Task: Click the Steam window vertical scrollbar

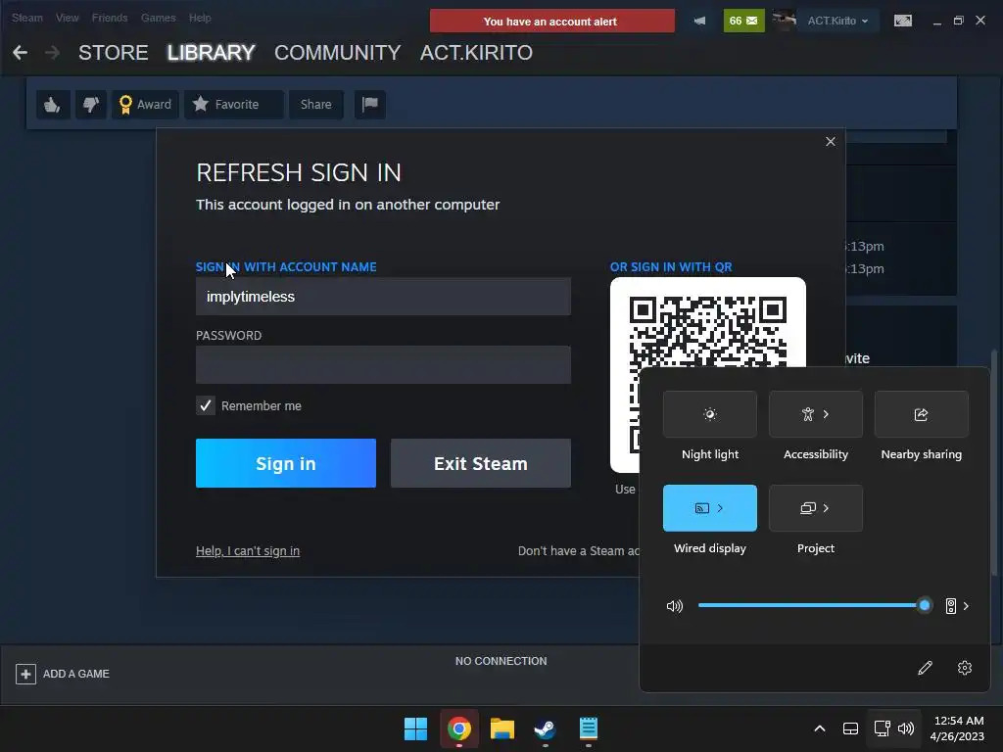Action: tap(993, 460)
